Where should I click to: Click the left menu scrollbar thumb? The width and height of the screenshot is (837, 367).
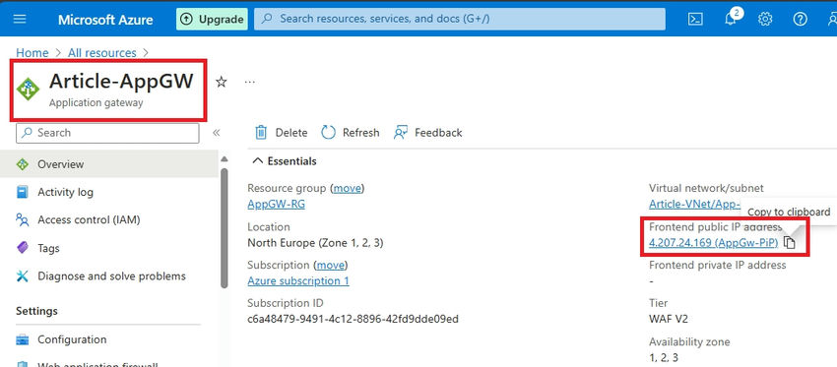tap(225, 227)
